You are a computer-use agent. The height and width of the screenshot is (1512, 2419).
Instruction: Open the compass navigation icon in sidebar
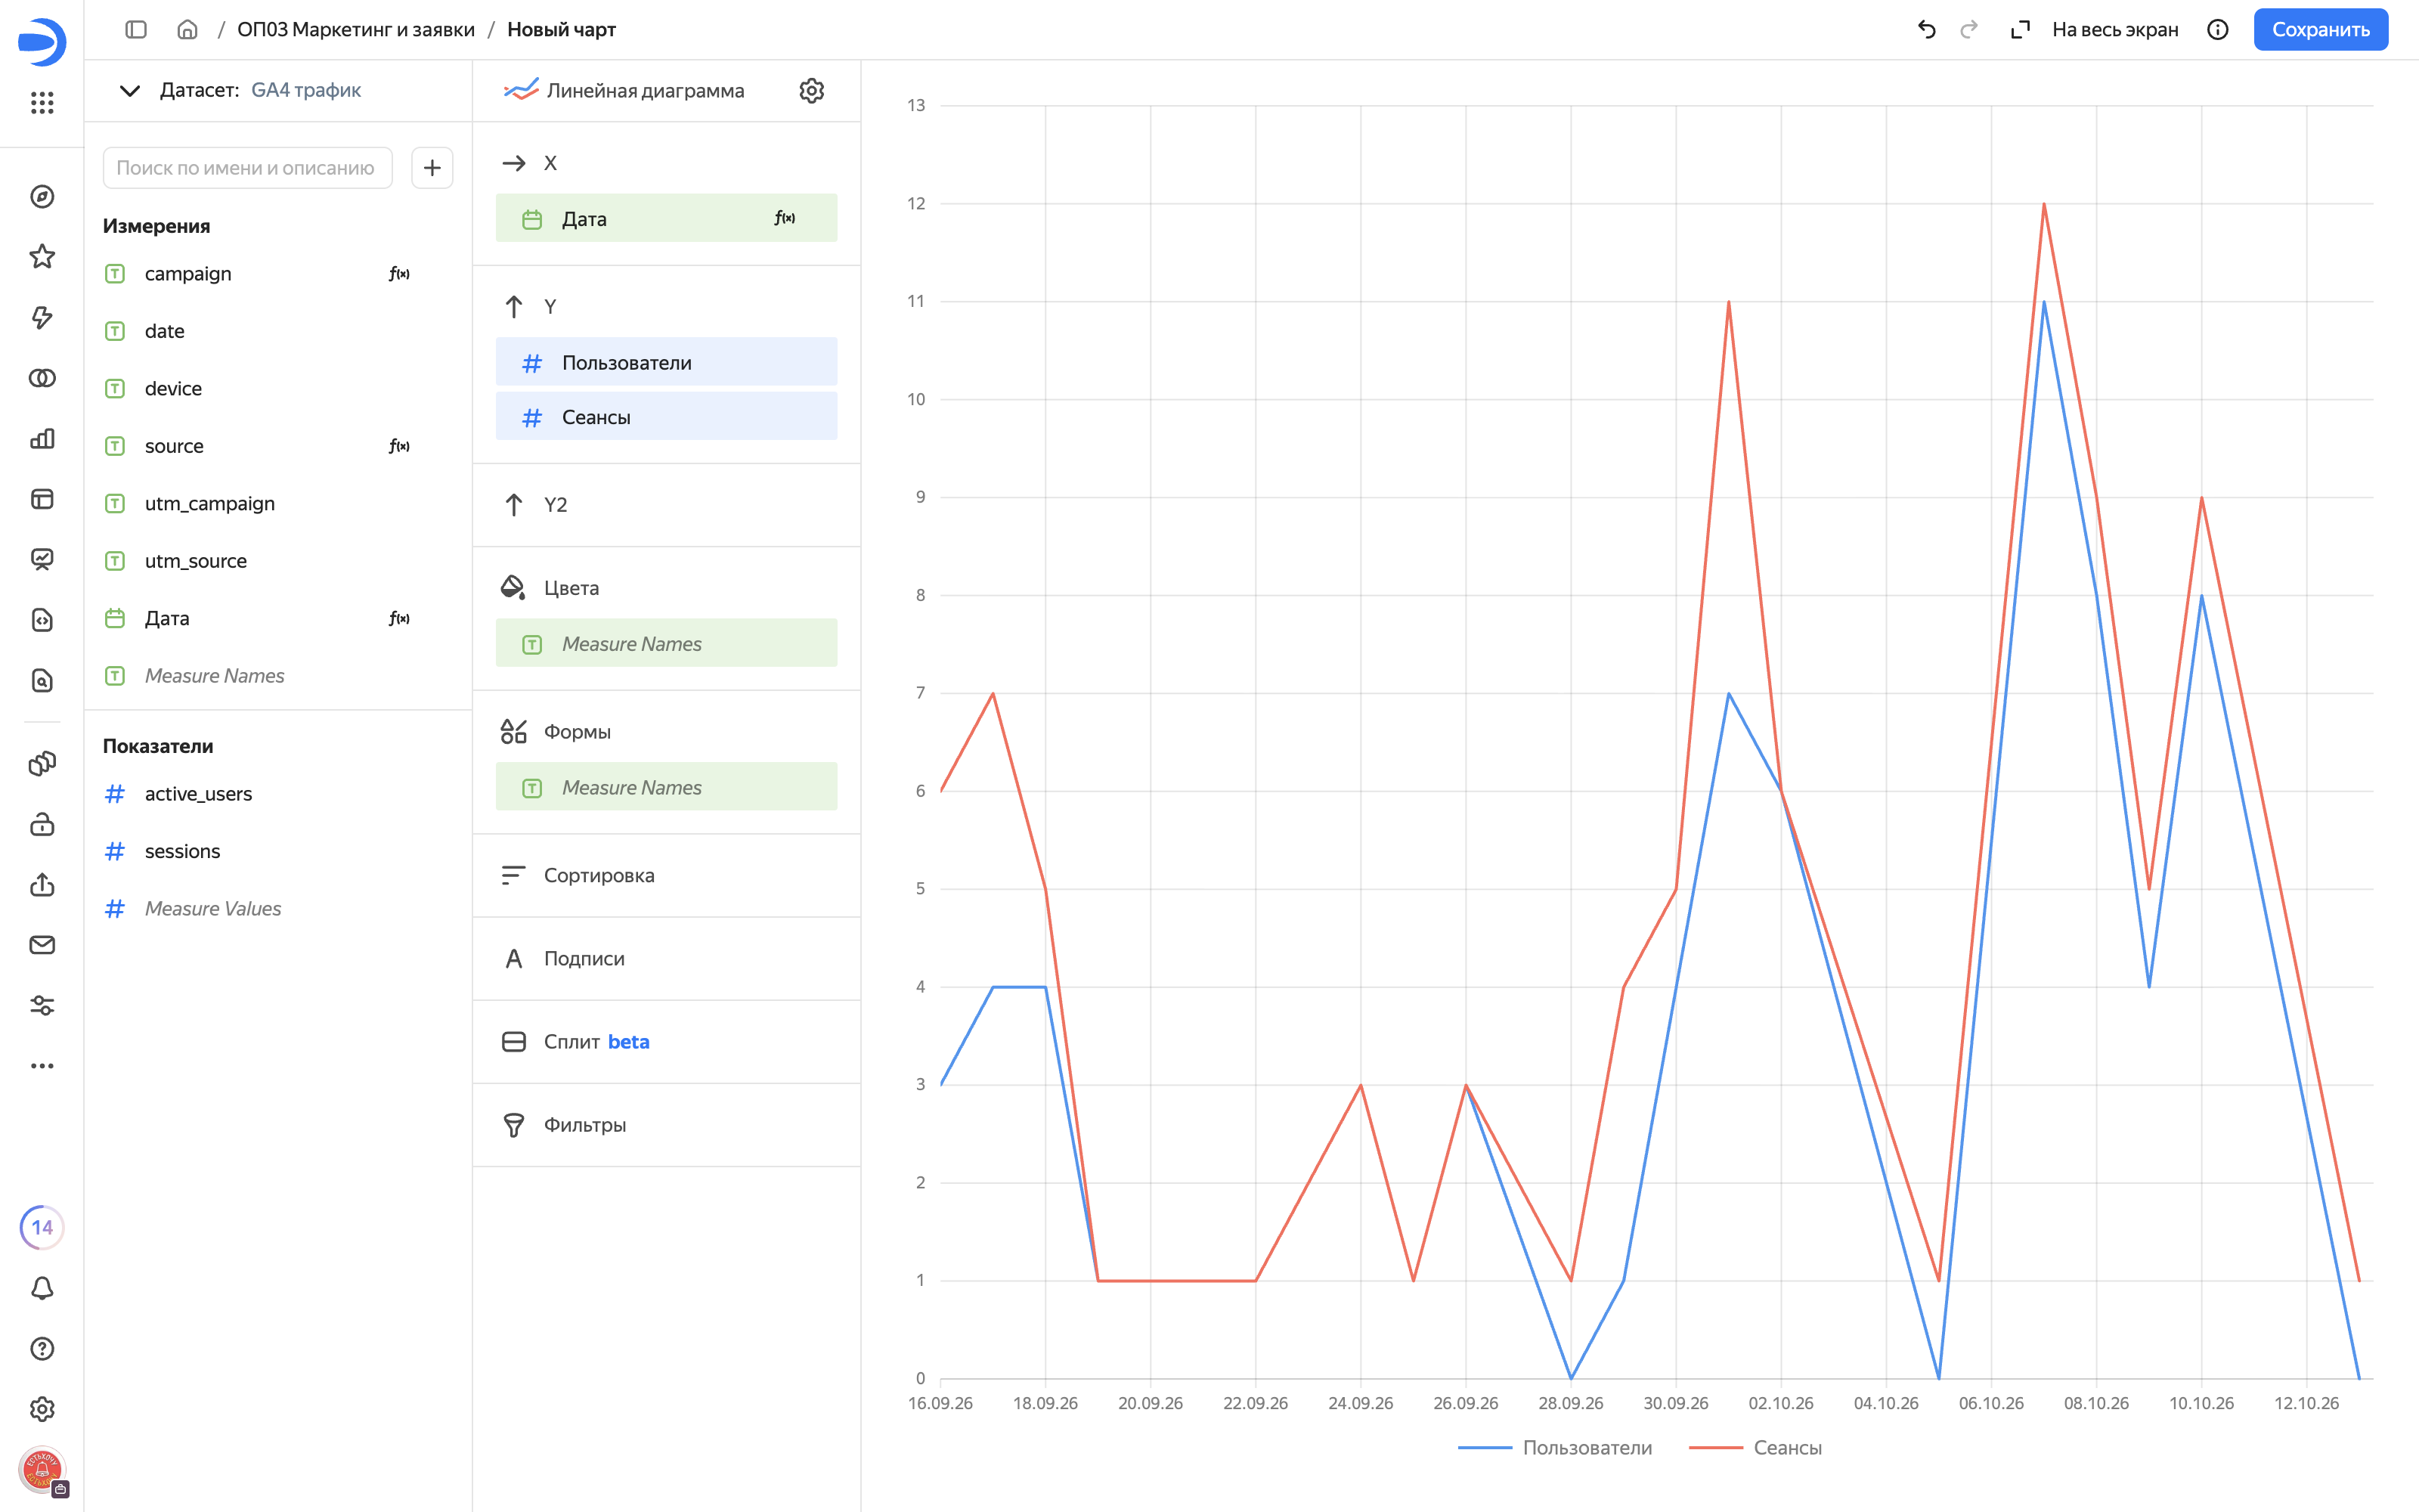tap(42, 197)
